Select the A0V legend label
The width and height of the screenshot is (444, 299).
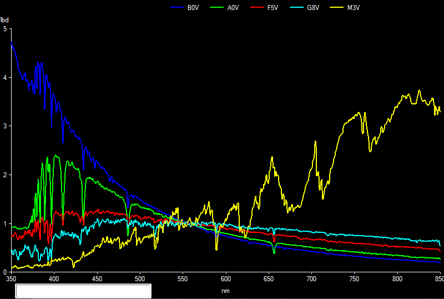233,8
